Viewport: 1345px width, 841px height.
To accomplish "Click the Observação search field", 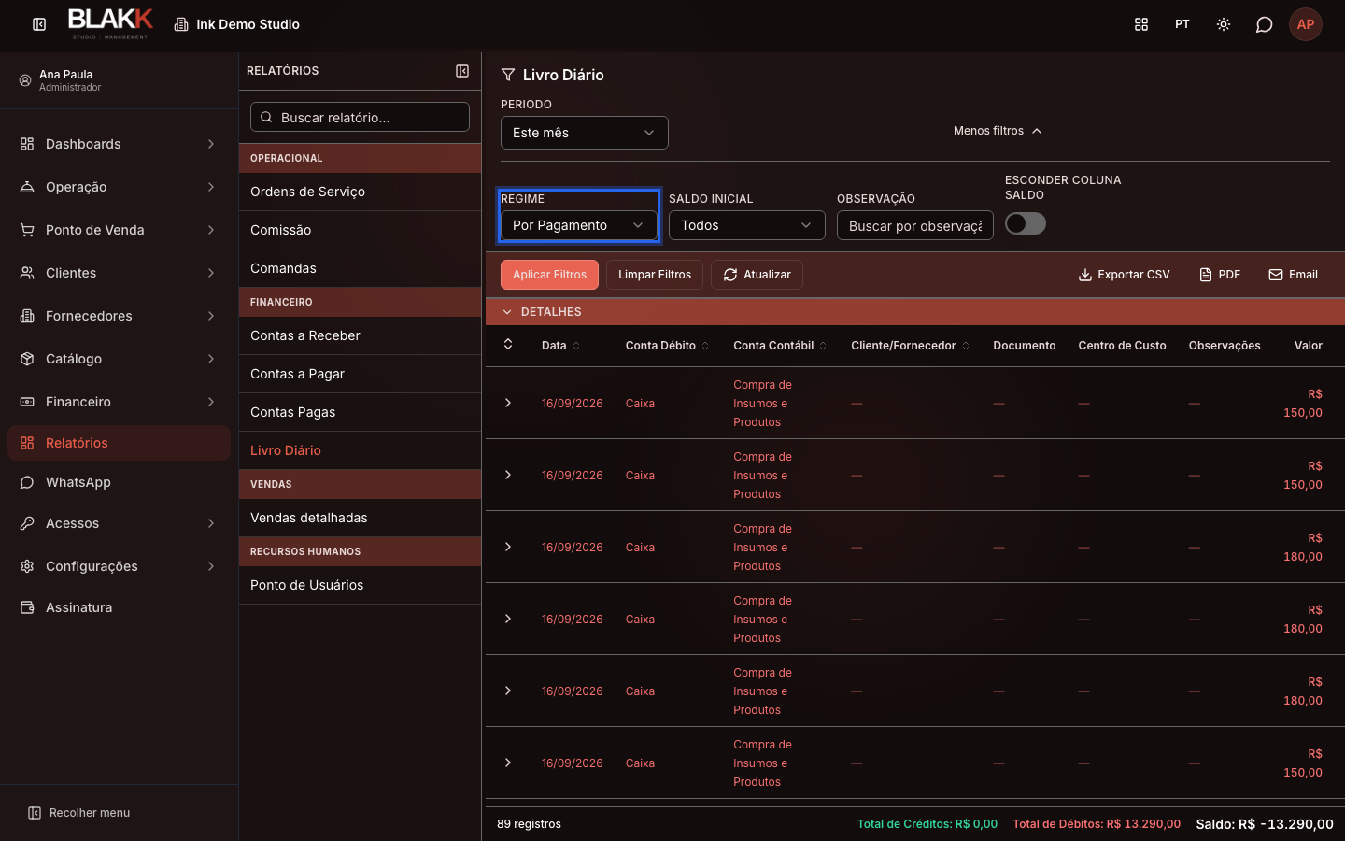I will click(x=915, y=225).
